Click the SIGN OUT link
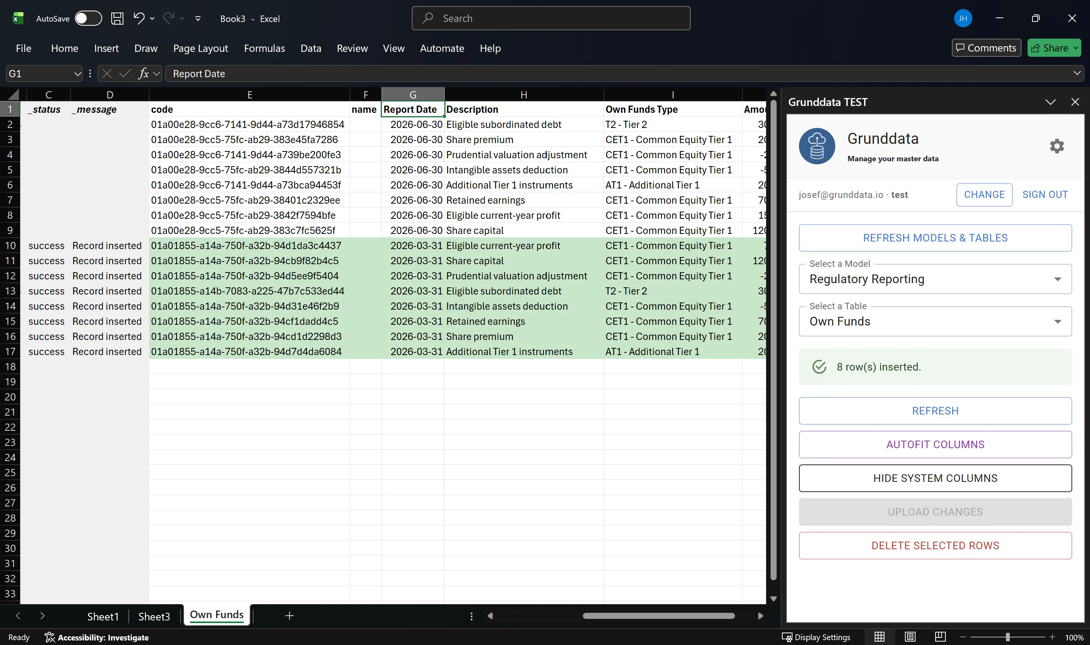This screenshot has height=645, width=1090. [x=1045, y=195]
